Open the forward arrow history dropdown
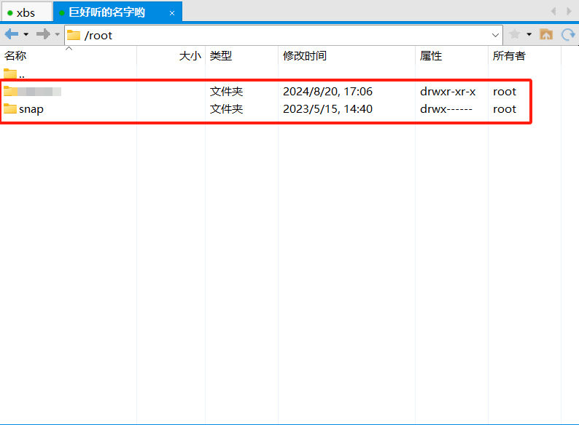579x425 pixels. coord(57,35)
